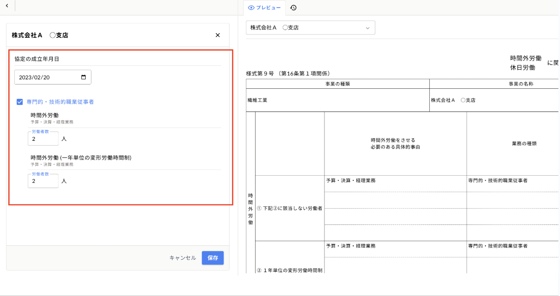The width and height of the screenshot is (560, 296).
Task: Switch to the プレビュー tab
Action: tap(265, 8)
